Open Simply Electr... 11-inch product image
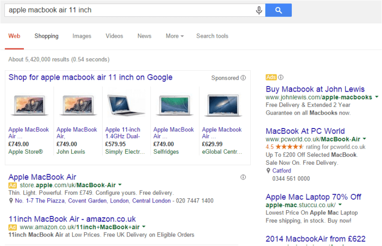The height and width of the screenshot is (246, 382). [x=126, y=105]
